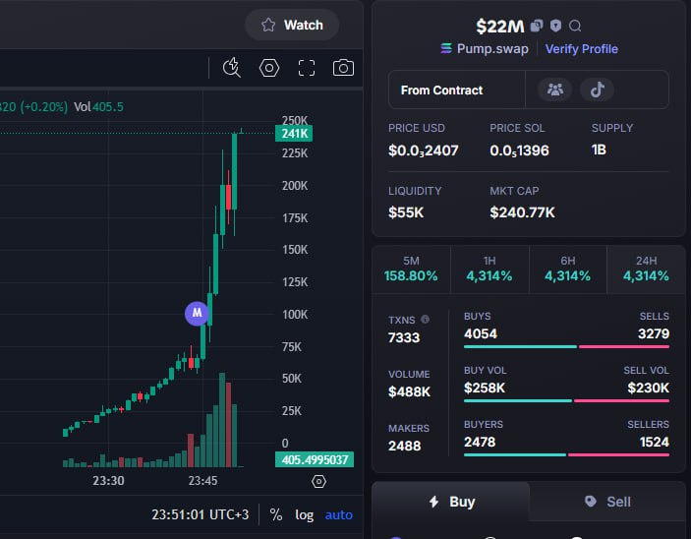The image size is (691, 539).
Task: Click the BUYS count 4054
Action: click(481, 333)
